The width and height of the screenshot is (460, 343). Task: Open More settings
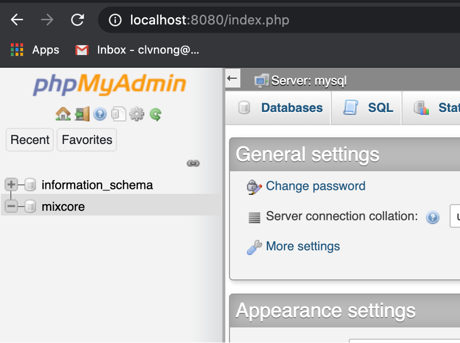coord(302,246)
